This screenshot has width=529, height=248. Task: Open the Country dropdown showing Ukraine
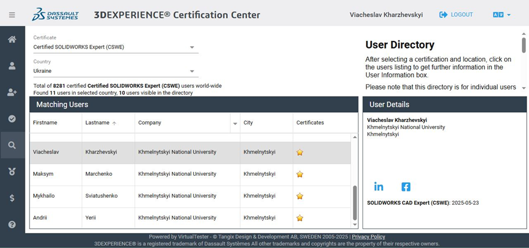coord(116,71)
